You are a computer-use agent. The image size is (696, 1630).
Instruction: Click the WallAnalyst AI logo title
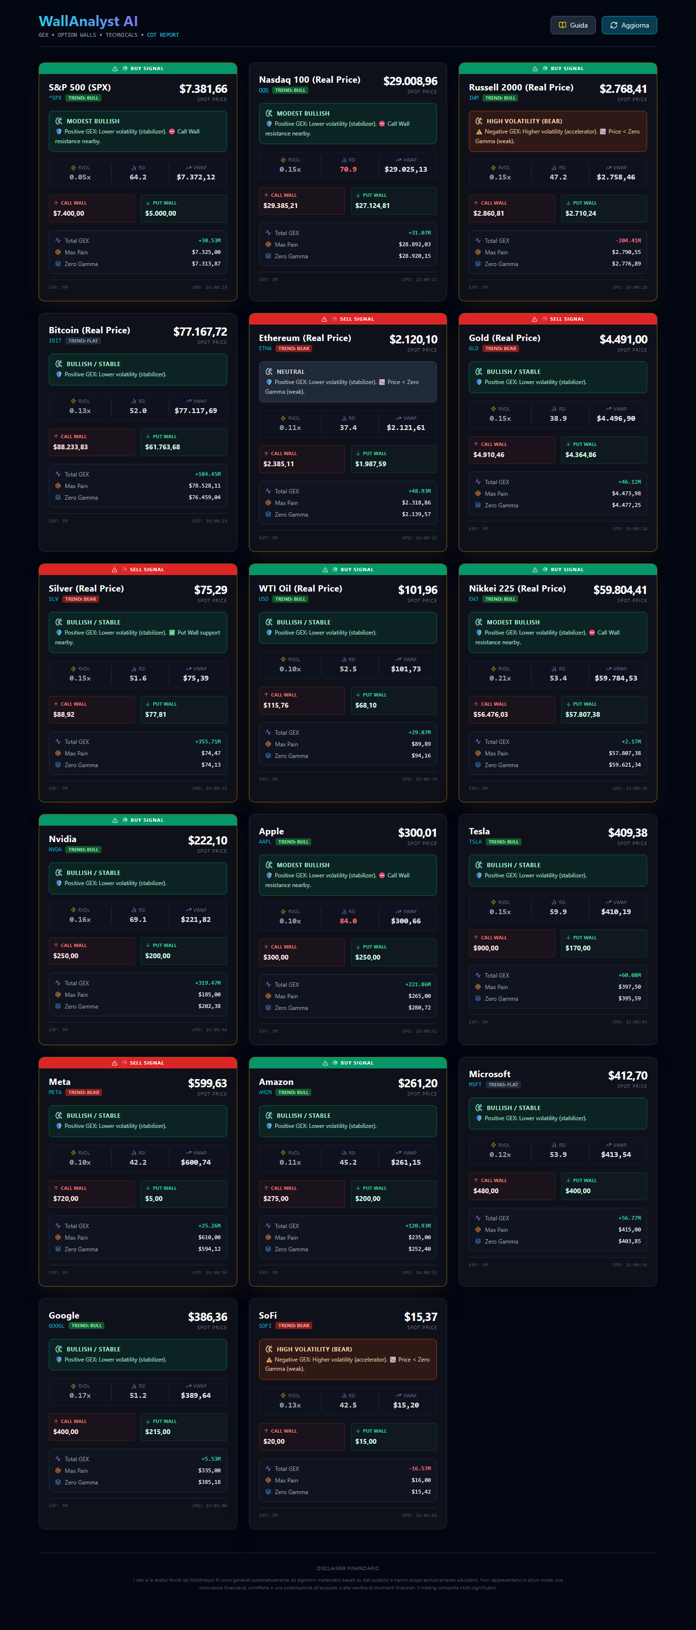[88, 21]
